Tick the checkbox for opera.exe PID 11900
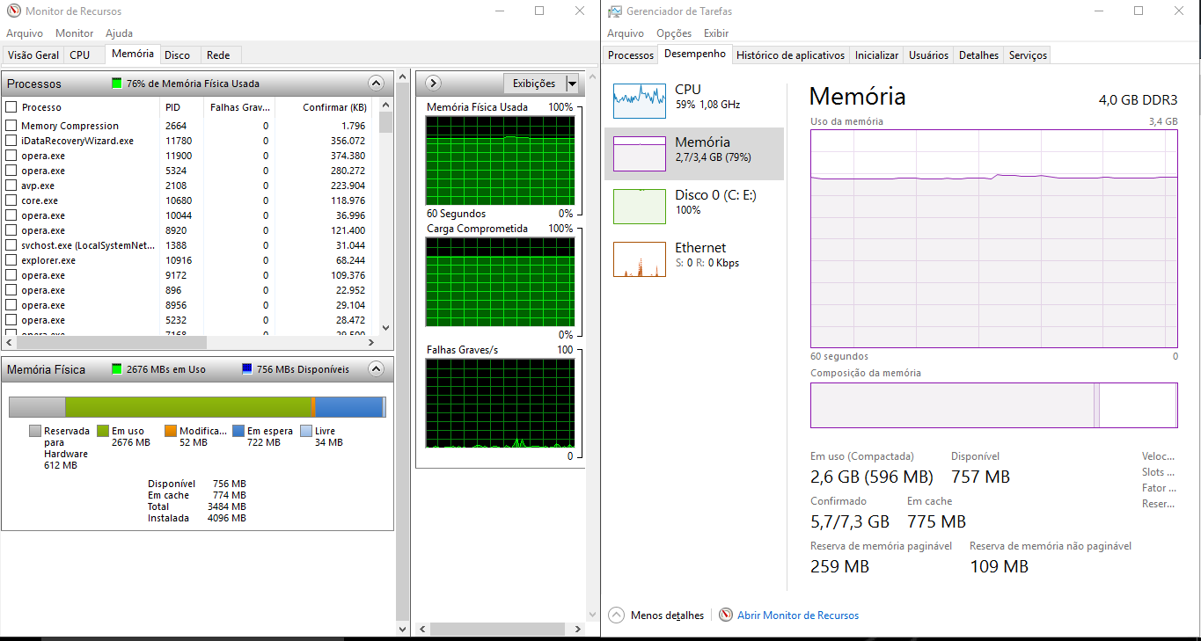Screen dimensions: 1201x641 click(x=11, y=156)
